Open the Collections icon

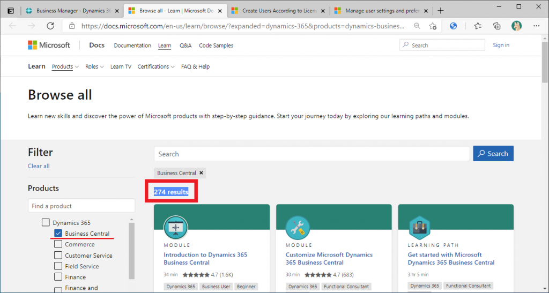coord(496,26)
